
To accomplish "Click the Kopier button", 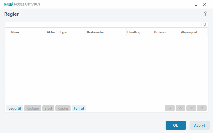I will click(63, 108).
